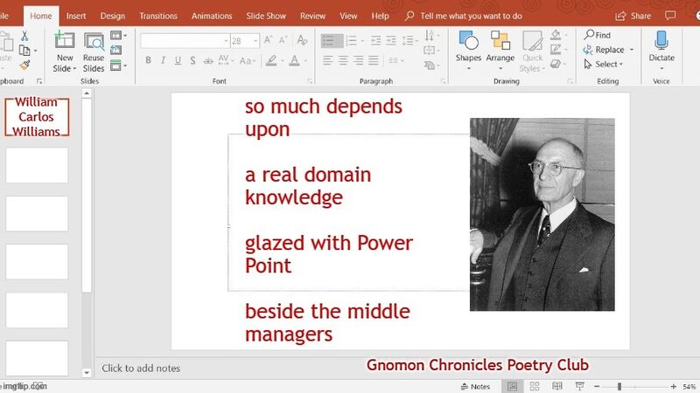Click the New Slide icon
The height and width of the screenshot is (393, 700).
pos(65,40)
